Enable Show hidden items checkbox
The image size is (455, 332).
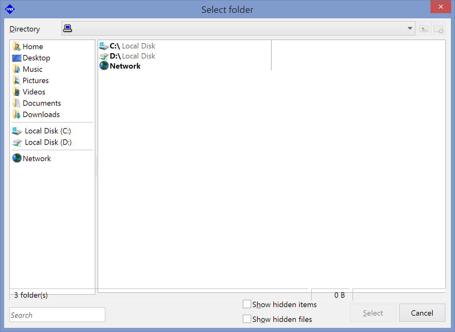247,304
